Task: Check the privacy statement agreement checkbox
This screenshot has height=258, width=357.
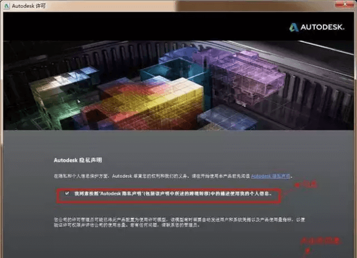Action: pos(67,193)
